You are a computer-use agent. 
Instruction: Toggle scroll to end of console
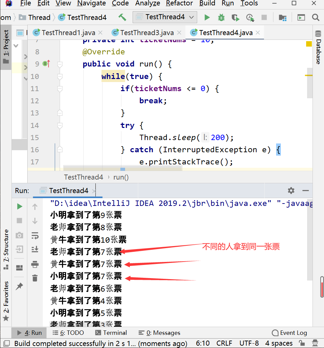(x=35, y=249)
